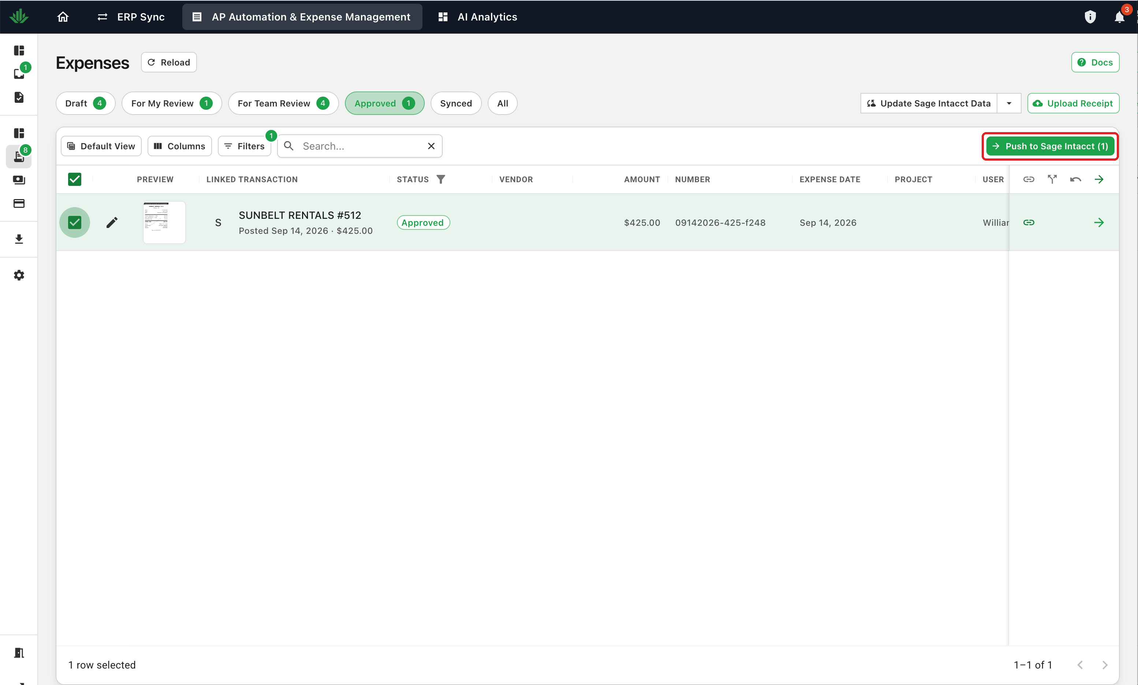The height and width of the screenshot is (685, 1138).
Task: Expand Update Sage Intacct Data dropdown arrow
Action: (x=1009, y=104)
